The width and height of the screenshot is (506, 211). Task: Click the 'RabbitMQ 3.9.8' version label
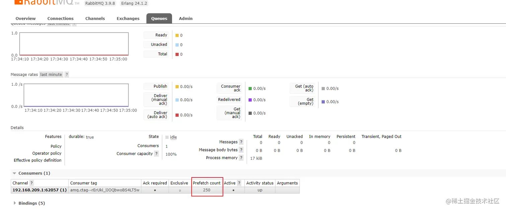pyautogui.click(x=101, y=3)
